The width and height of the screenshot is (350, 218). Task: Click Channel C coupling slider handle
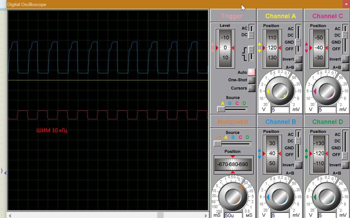pos(345,35)
